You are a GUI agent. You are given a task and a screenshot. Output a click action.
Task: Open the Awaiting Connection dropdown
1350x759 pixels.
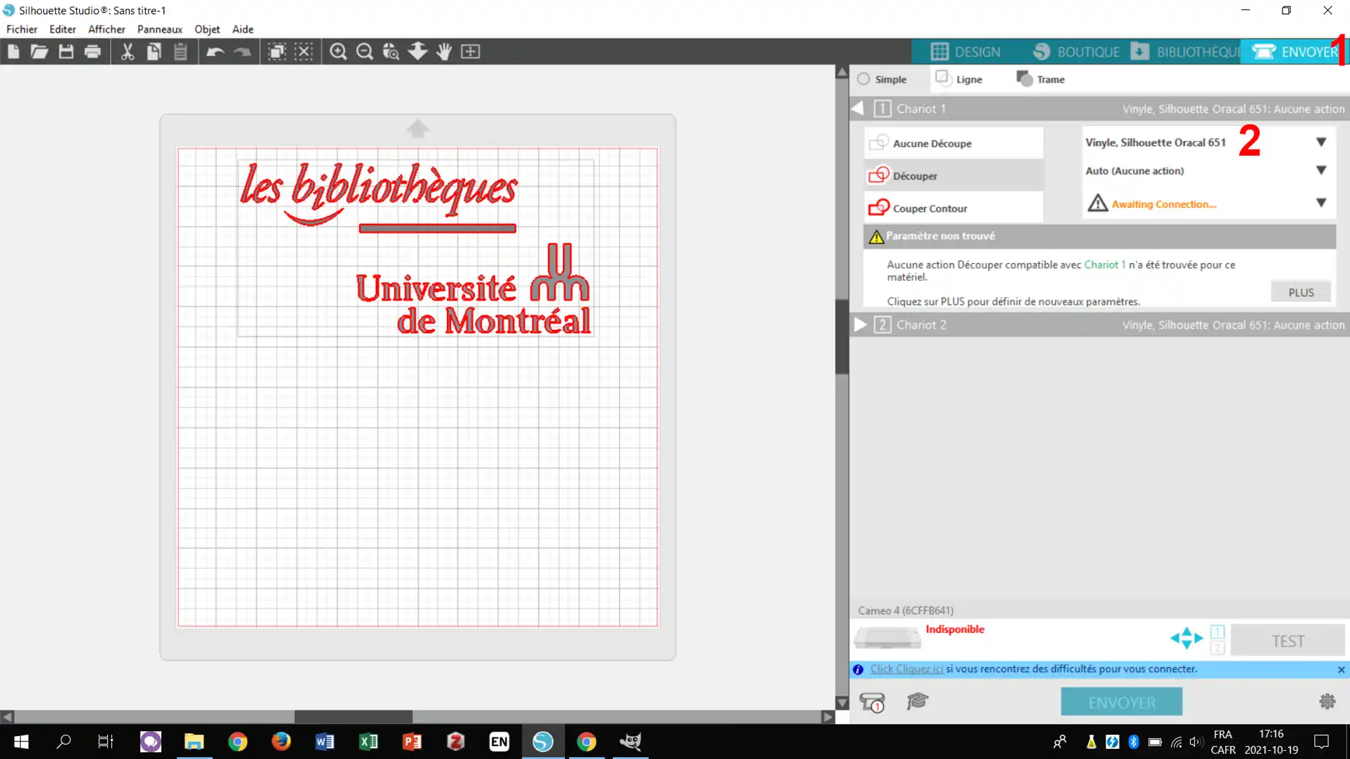tap(1207, 203)
